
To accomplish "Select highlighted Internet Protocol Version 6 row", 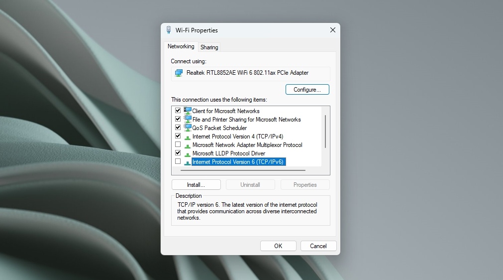I will tap(238, 162).
